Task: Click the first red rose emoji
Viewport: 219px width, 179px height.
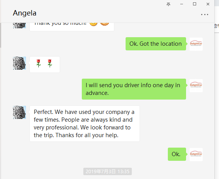Action: 38,63
